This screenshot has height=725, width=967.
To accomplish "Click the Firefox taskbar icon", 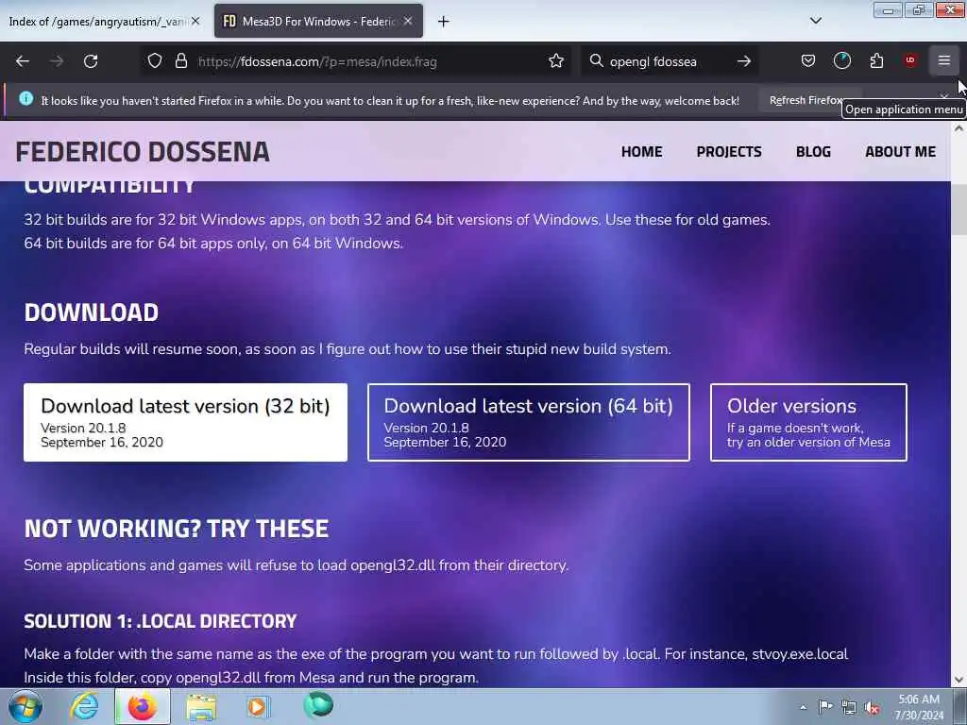I will pyautogui.click(x=142, y=706).
